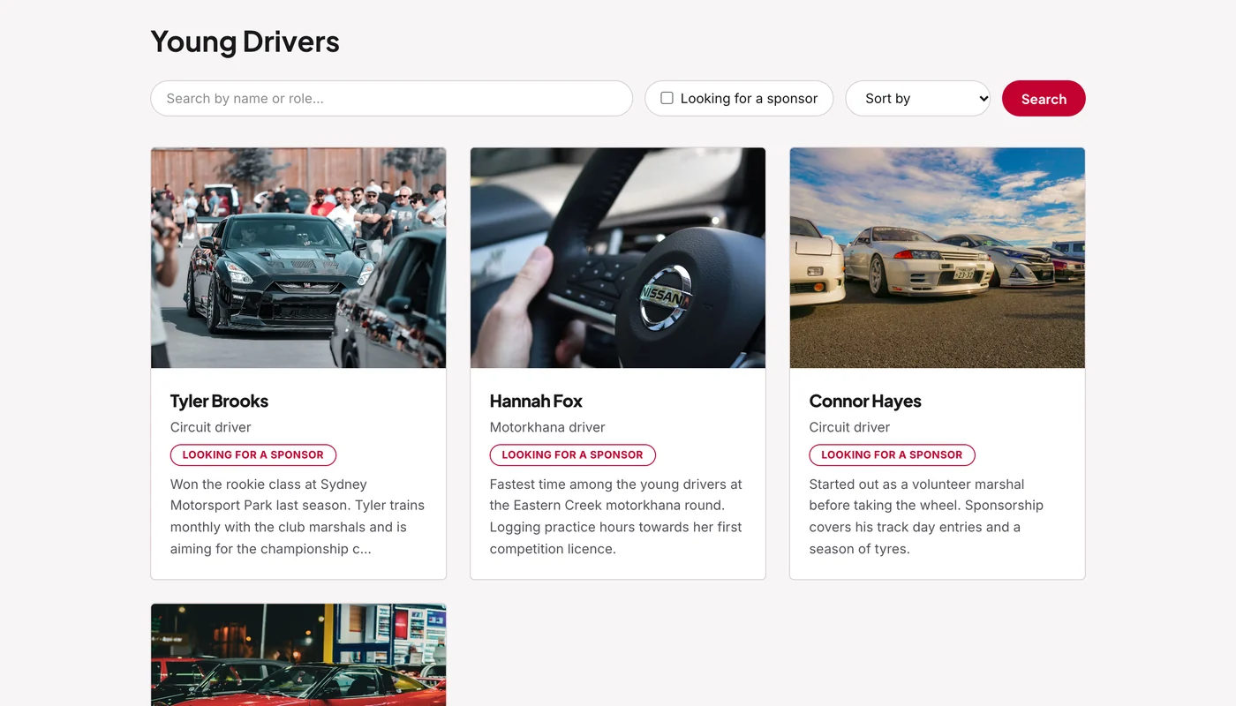Select the Connor Hayes name heading

pyautogui.click(x=865, y=401)
